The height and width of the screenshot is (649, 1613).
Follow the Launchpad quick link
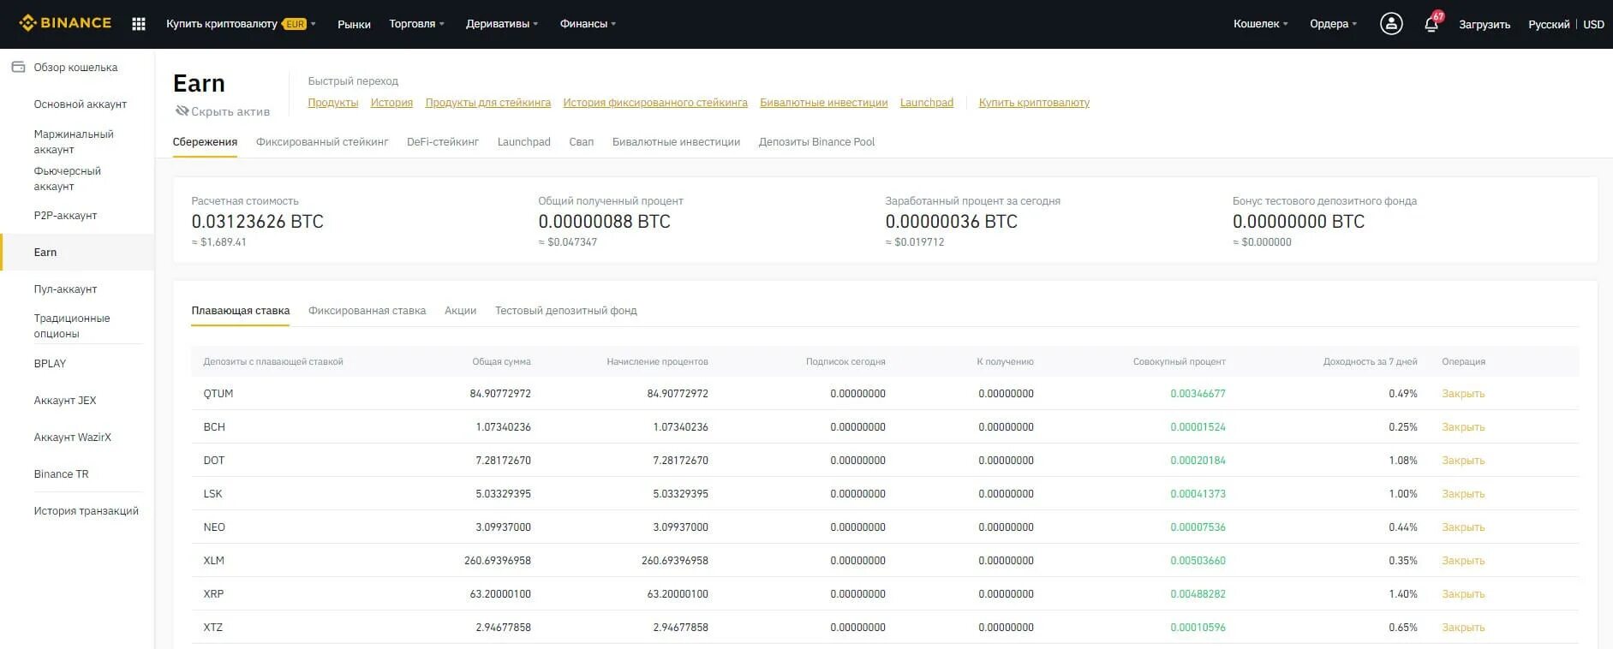[x=927, y=103]
